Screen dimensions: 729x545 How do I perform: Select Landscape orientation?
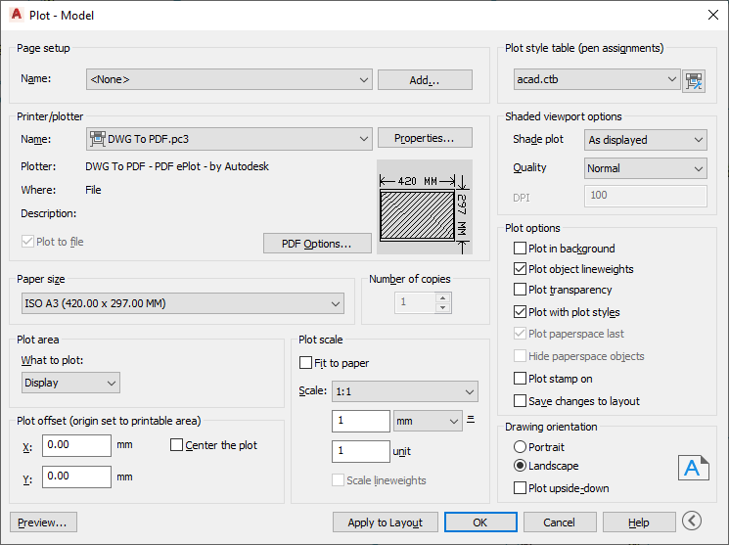click(520, 466)
